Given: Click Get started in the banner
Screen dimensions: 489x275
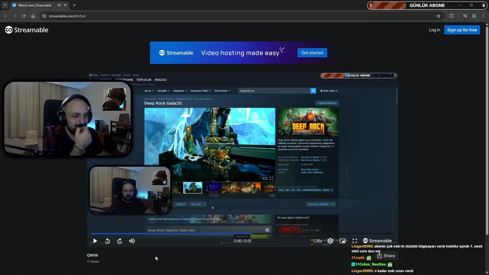Looking at the screenshot, I should click(312, 53).
